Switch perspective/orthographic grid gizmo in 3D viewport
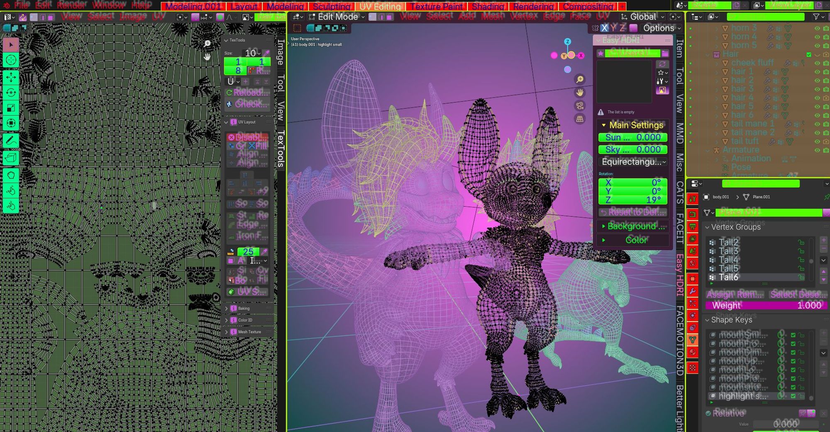This screenshot has height=432, width=830. click(x=580, y=119)
